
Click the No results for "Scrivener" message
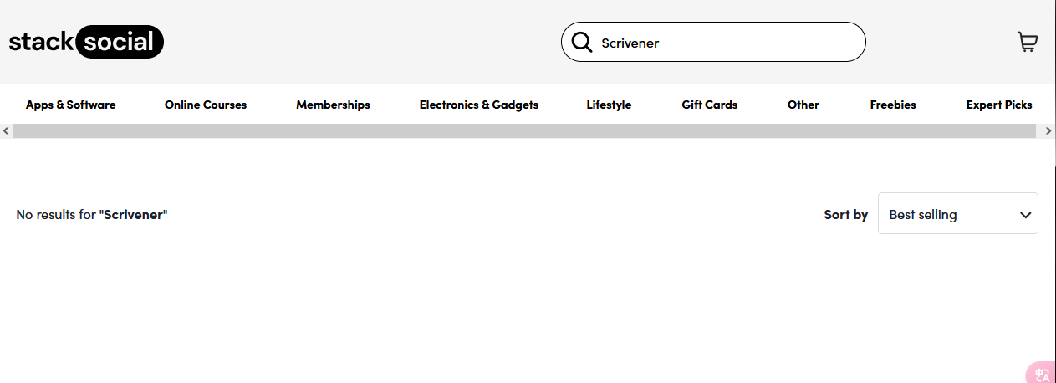click(x=92, y=215)
